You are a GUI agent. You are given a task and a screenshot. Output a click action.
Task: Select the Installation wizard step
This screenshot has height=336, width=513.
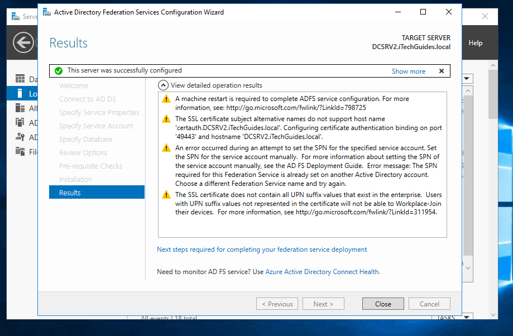[75, 179]
